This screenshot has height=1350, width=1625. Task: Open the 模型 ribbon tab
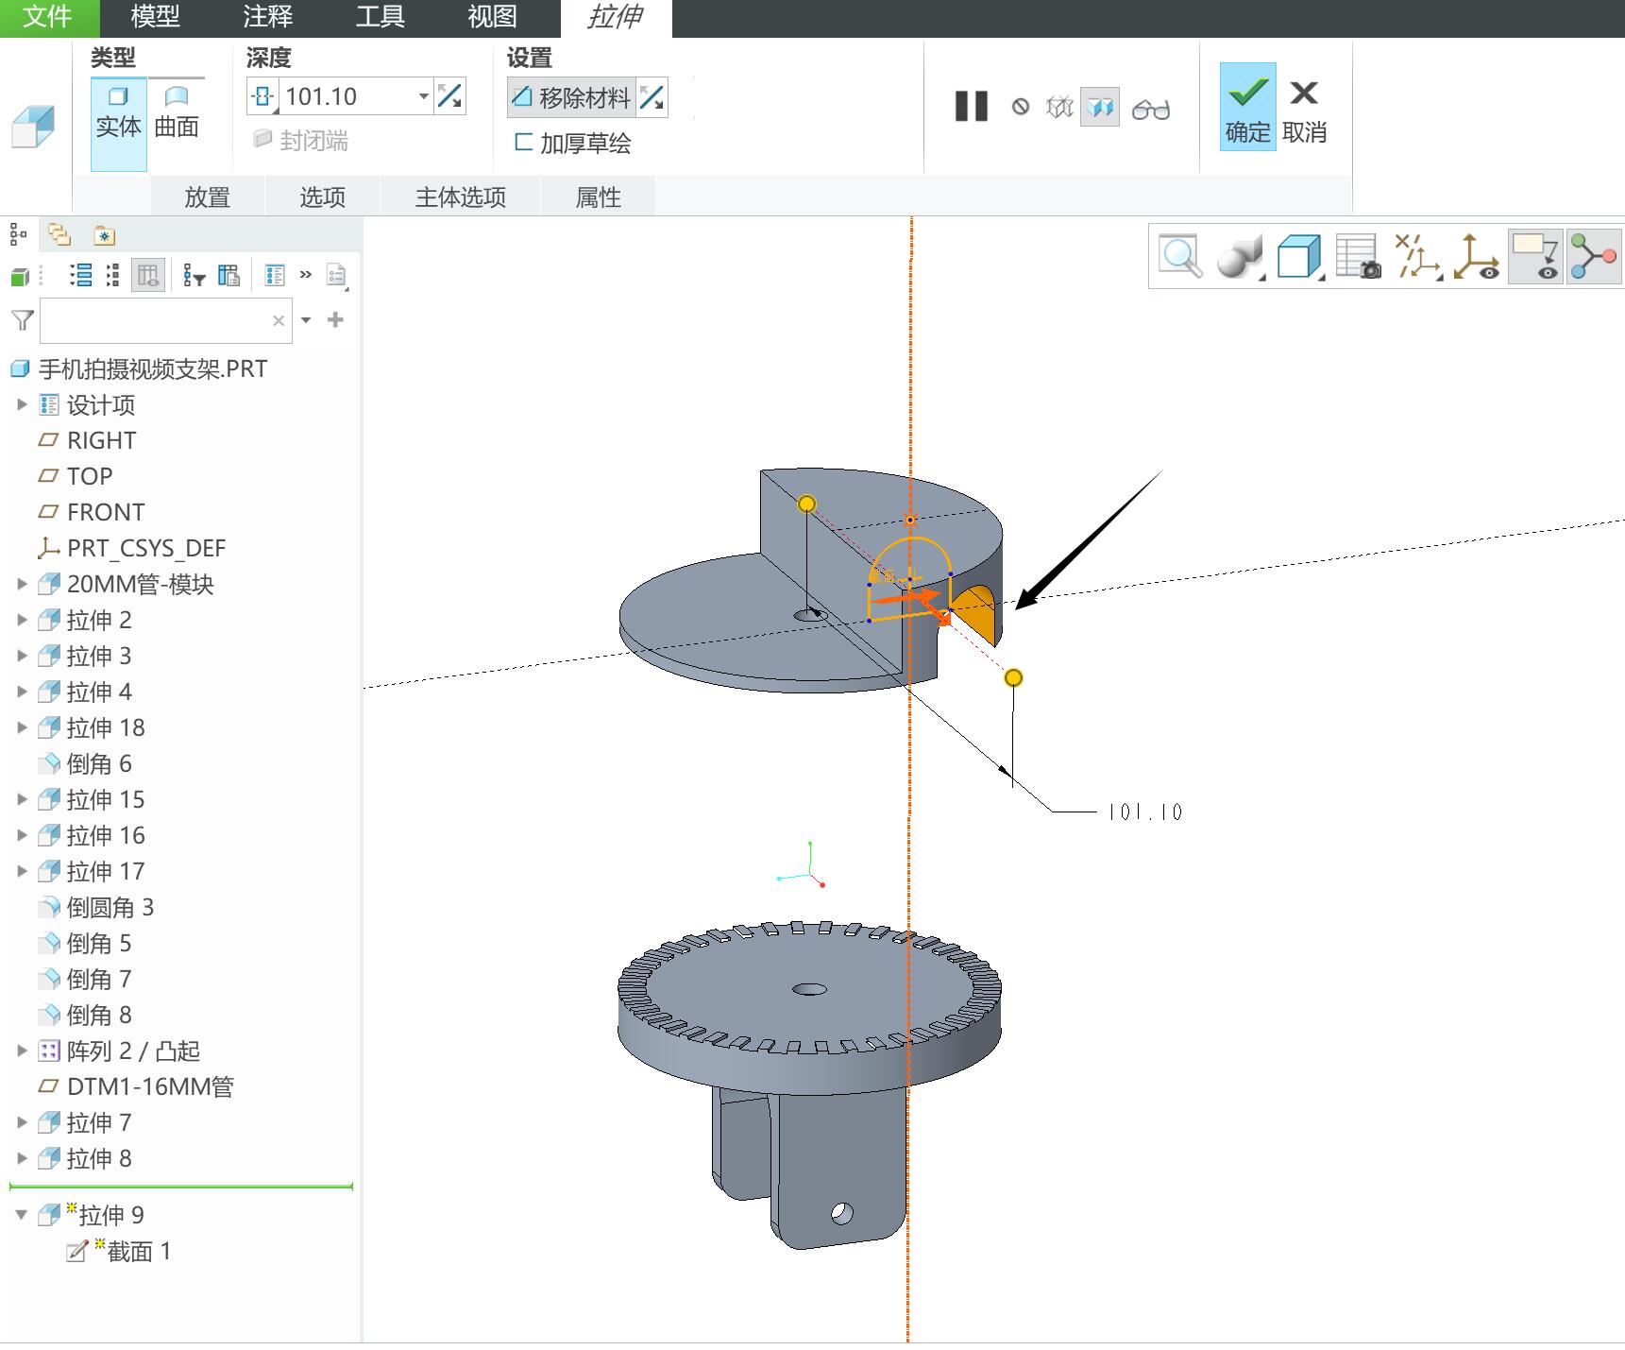point(155,17)
